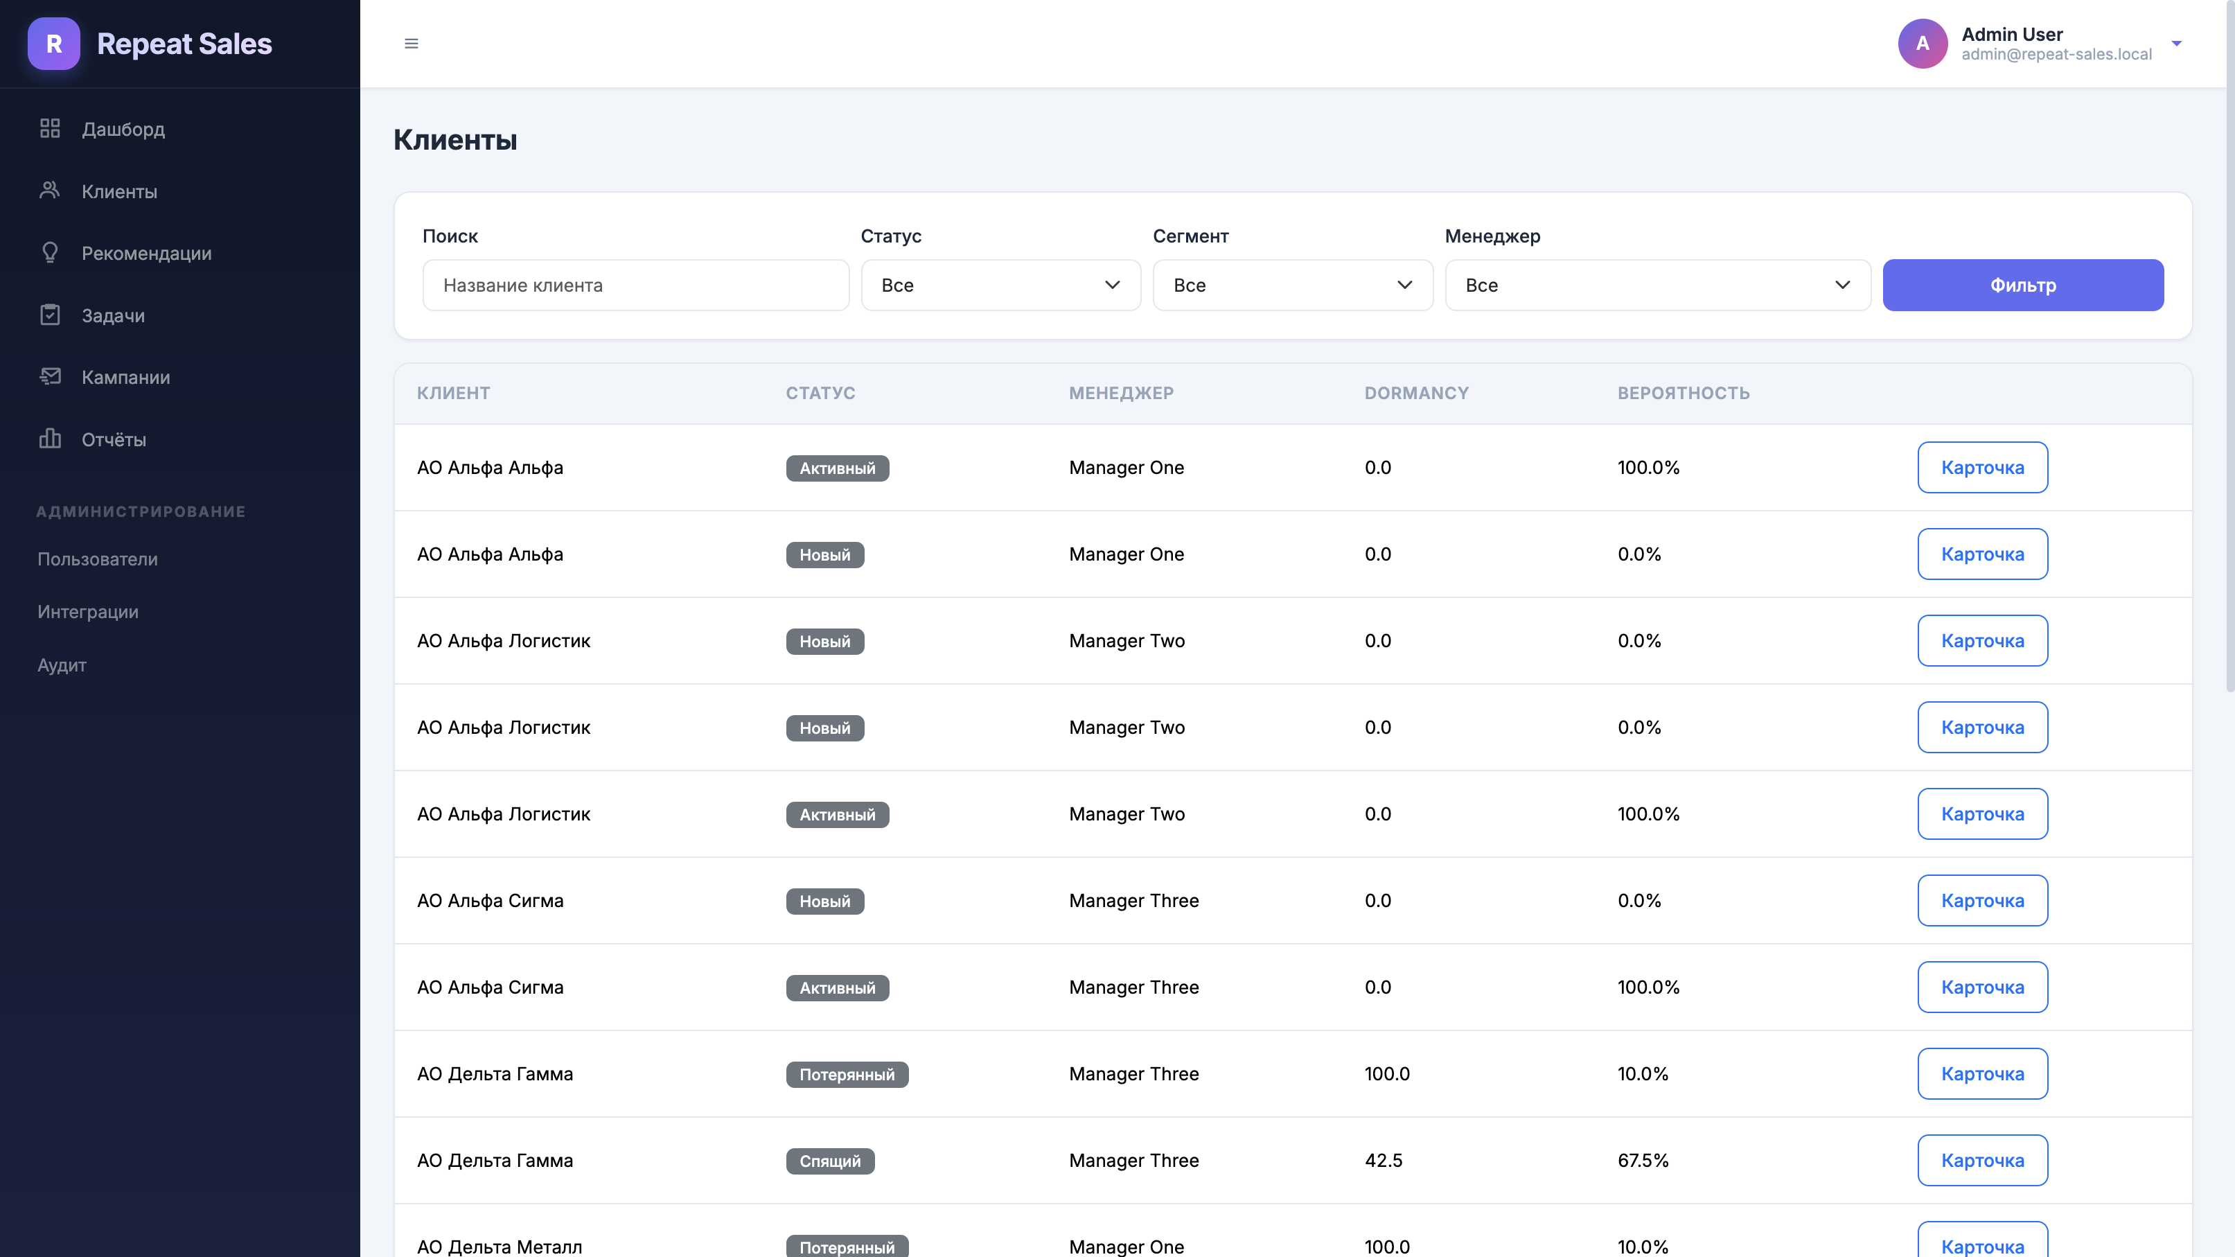Screen dimensions: 2235x1257
Task: Click the Клиенты page heading
Action: tap(455, 140)
